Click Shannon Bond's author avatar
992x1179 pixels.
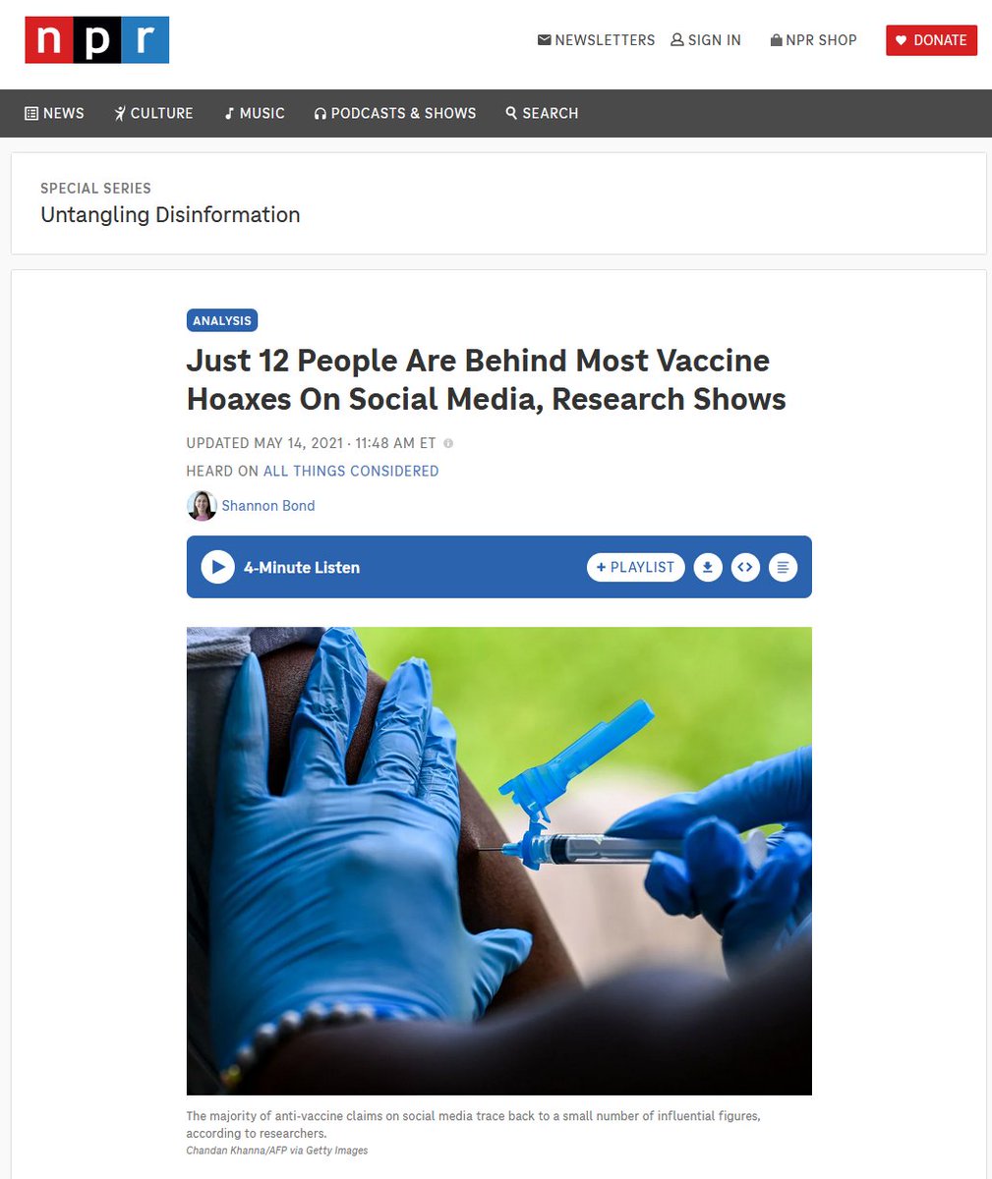(202, 505)
